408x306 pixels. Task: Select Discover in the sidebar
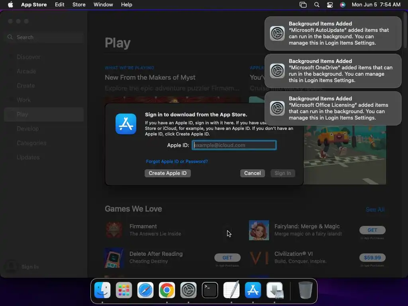(x=44, y=57)
